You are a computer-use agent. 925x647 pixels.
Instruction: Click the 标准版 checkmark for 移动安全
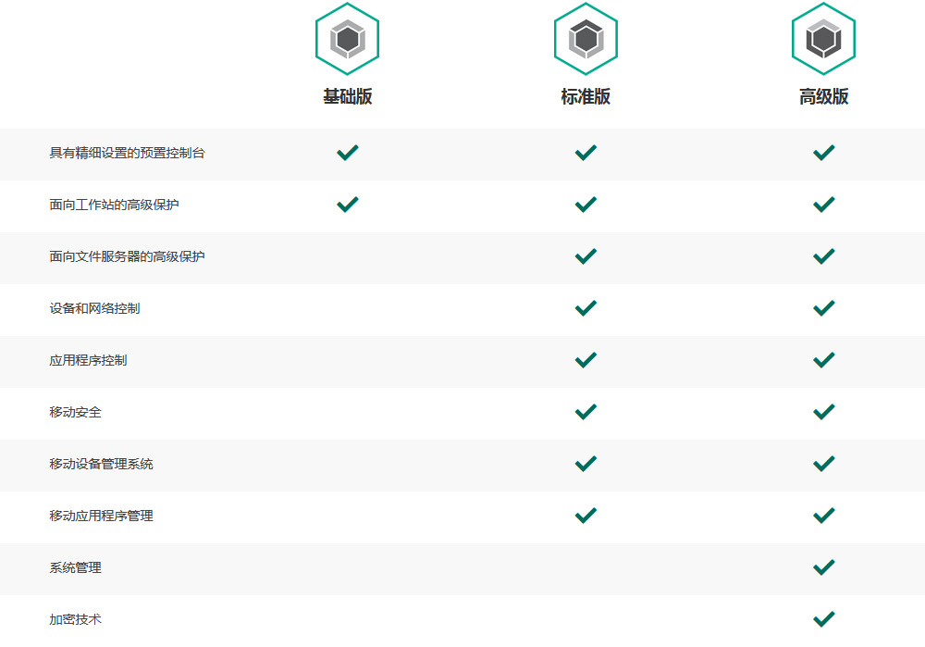586,411
